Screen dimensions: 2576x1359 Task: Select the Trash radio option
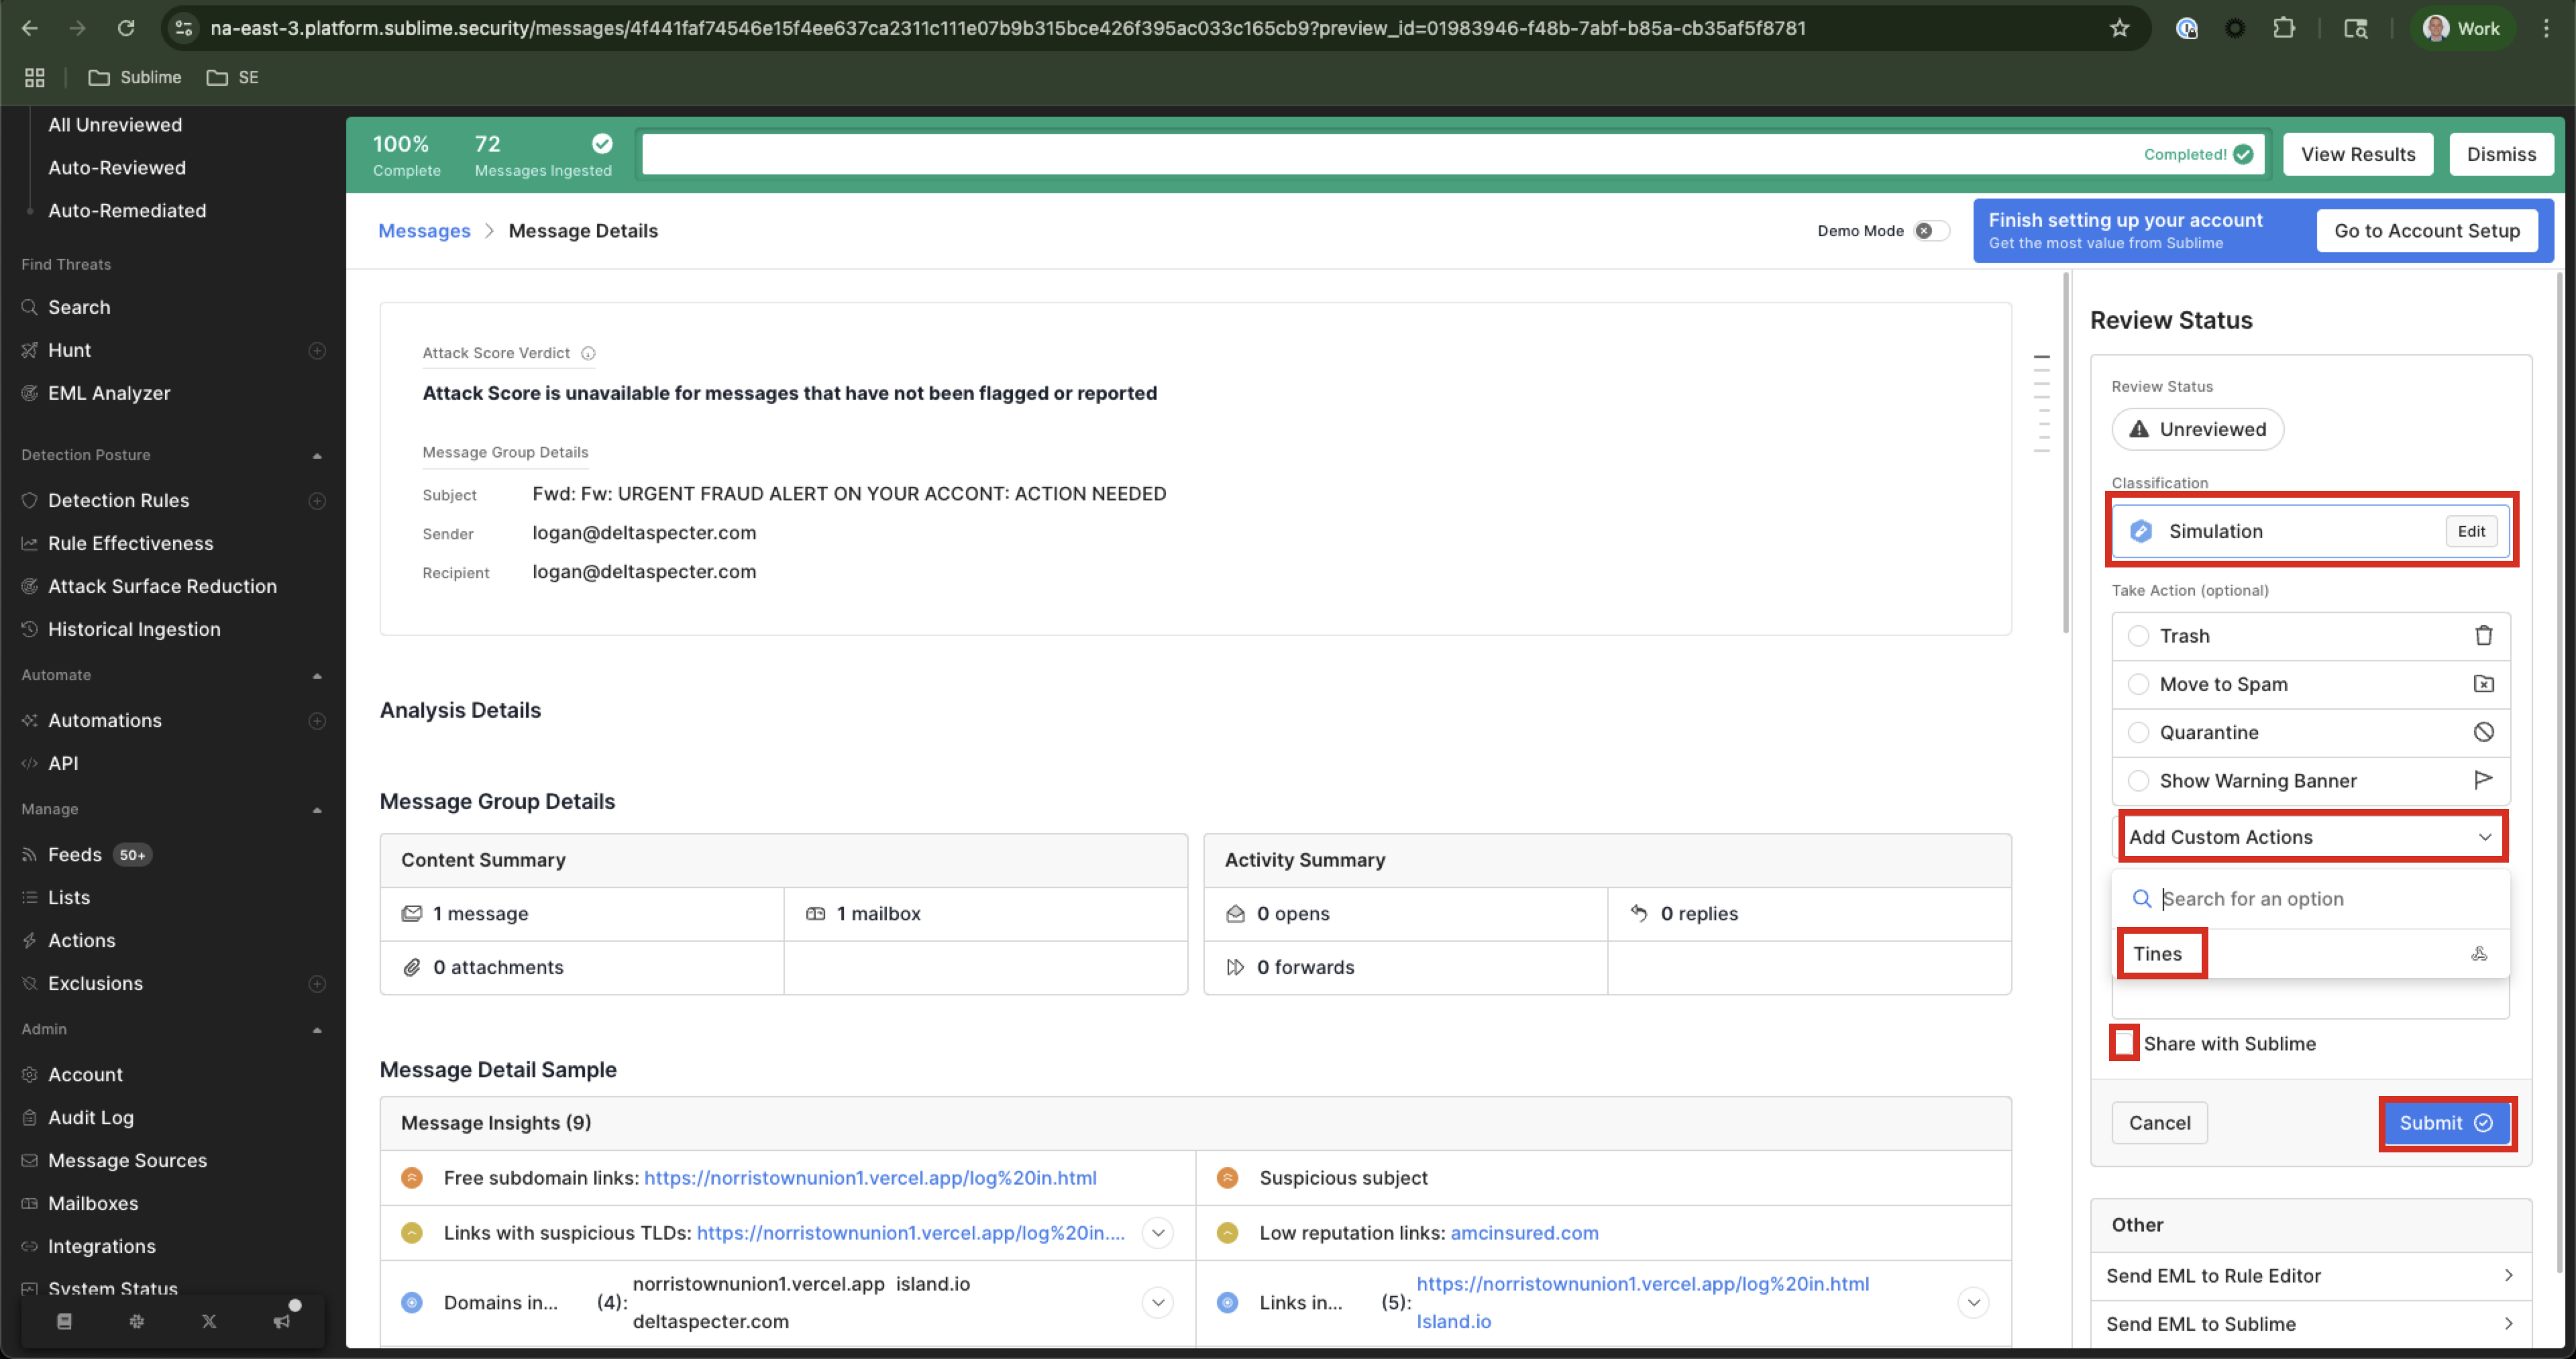coord(2138,636)
